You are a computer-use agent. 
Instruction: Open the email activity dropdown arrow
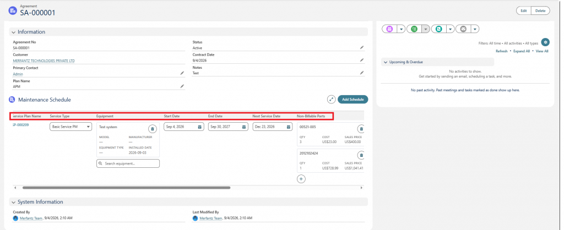click(475, 29)
